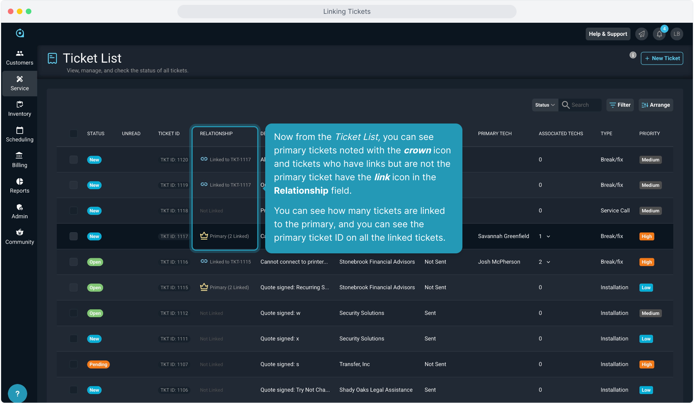Open the Filter button
Viewport: 694px width, 403px height.
tap(620, 105)
